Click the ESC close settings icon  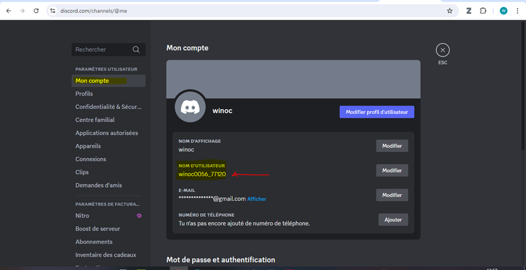(443, 50)
